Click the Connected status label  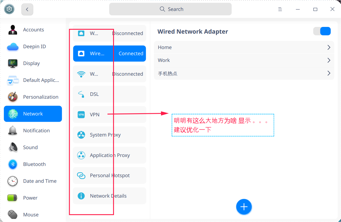point(131,54)
